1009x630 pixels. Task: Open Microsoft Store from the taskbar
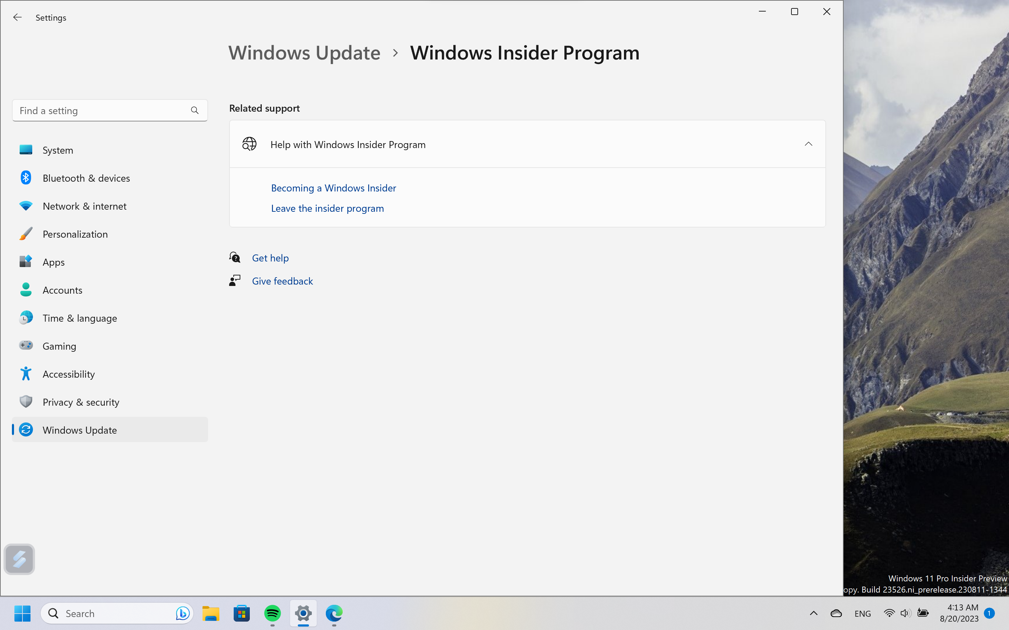coord(241,613)
